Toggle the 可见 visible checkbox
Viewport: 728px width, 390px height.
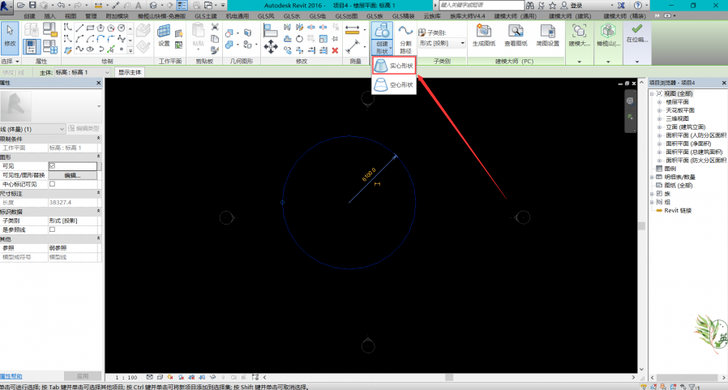(x=52, y=165)
